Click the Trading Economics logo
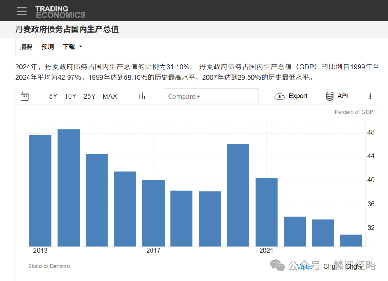The width and height of the screenshot is (388, 281). coord(60,10)
